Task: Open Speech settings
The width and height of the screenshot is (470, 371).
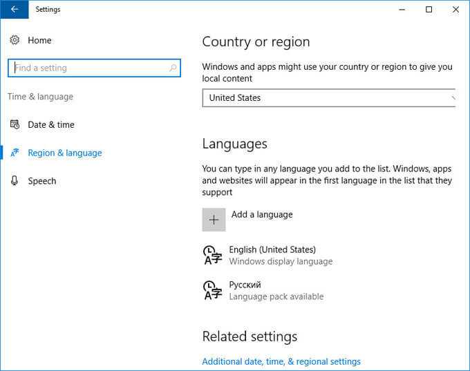Action: (x=42, y=181)
